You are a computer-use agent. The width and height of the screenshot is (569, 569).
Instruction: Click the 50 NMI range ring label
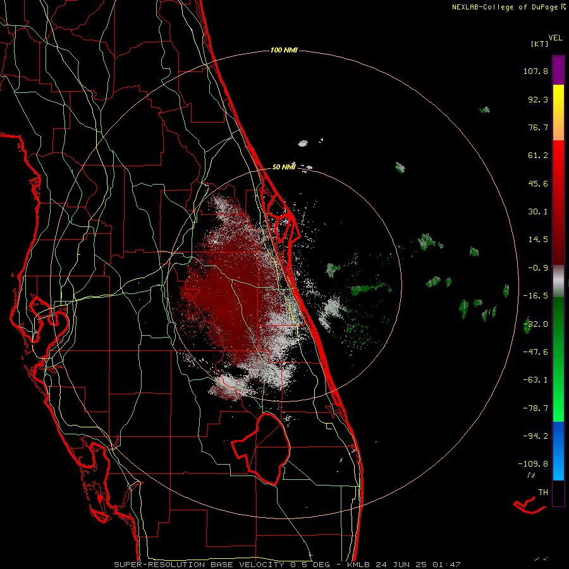coord(284,168)
